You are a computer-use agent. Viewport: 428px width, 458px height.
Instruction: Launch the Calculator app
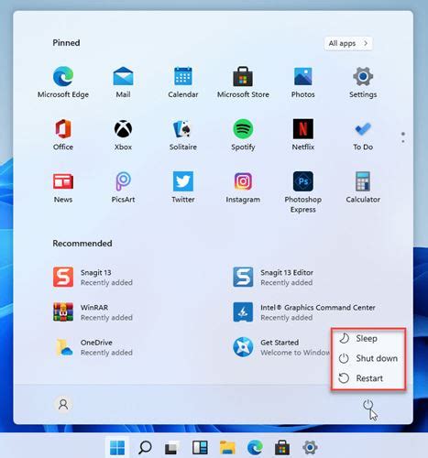[x=363, y=187]
